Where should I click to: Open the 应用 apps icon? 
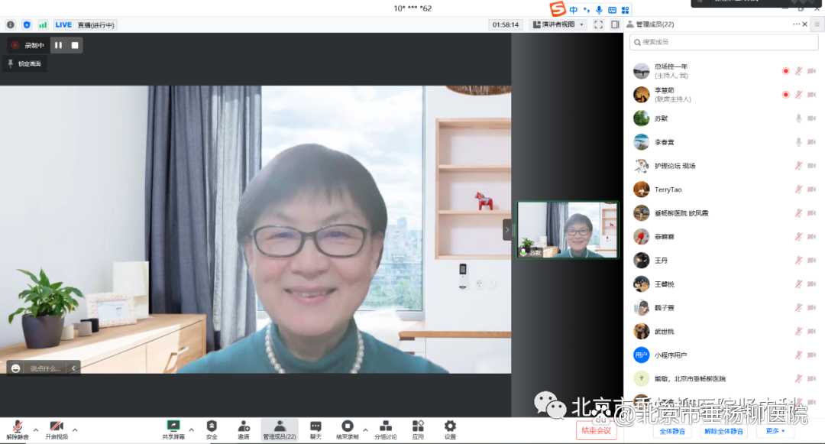[x=418, y=428]
